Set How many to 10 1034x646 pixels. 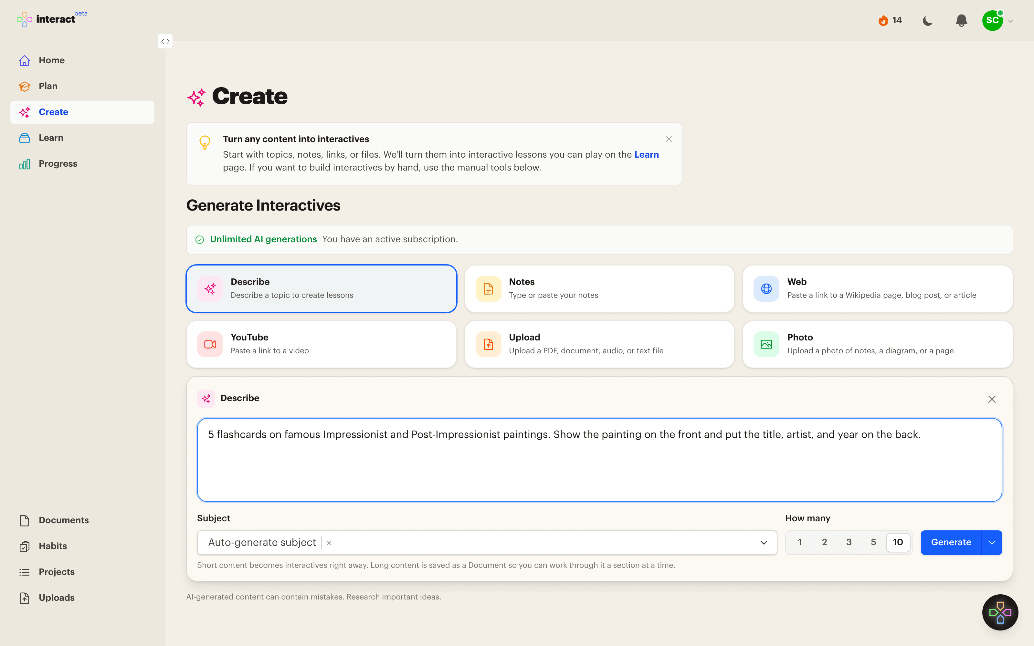(898, 542)
